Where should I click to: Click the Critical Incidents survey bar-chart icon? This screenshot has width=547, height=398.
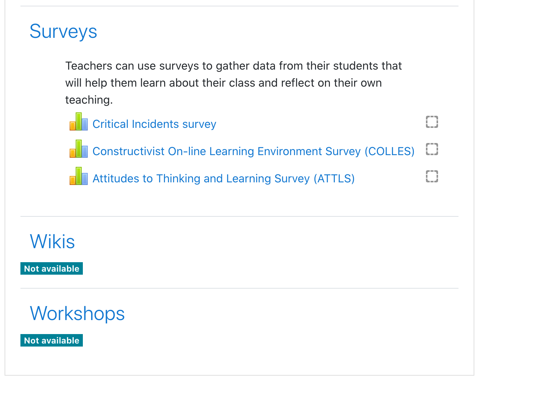point(79,121)
